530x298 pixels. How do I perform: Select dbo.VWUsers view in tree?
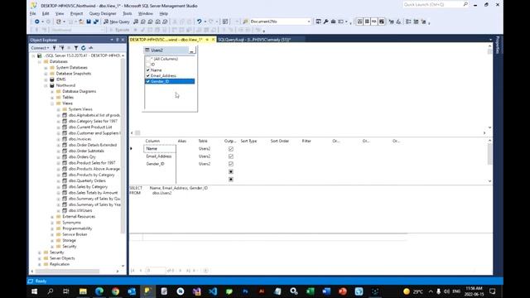tap(80, 210)
